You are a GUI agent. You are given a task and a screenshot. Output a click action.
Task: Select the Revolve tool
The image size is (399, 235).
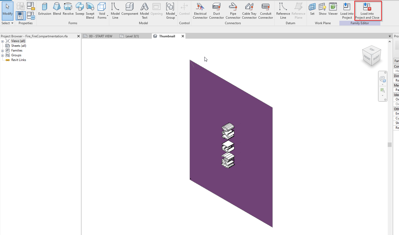point(68,9)
